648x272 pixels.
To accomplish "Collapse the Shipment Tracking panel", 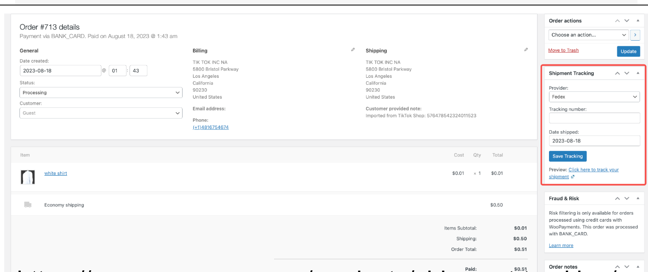I will (x=637, y=73).
